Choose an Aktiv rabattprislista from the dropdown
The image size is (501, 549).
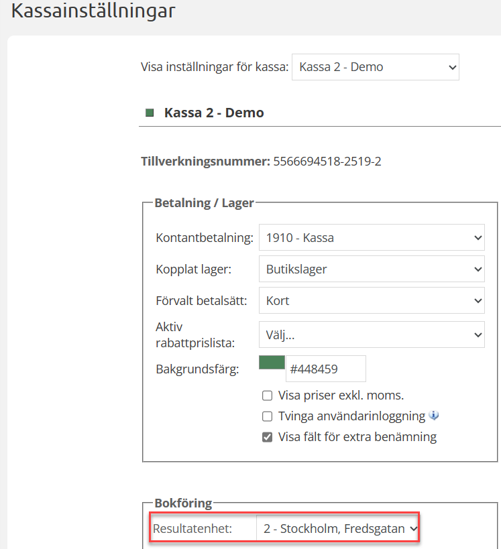(x=371, y=334)
